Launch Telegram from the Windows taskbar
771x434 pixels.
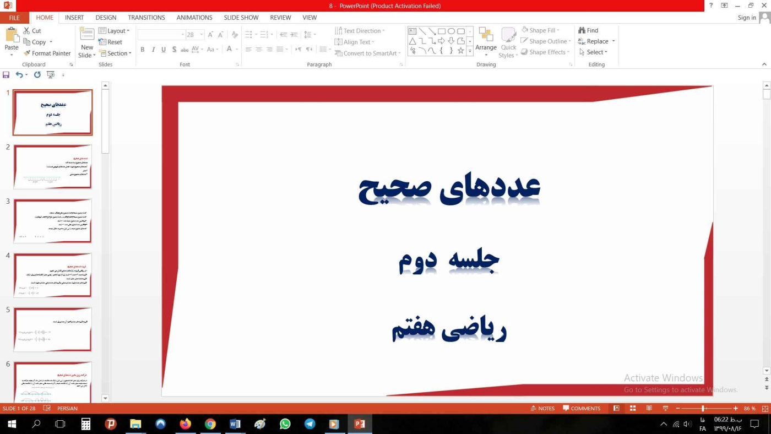(310, 424)
